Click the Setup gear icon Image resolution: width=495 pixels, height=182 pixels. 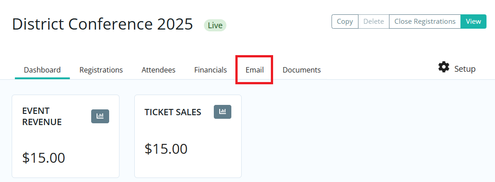pyautogui.click(x=444, y=68)
